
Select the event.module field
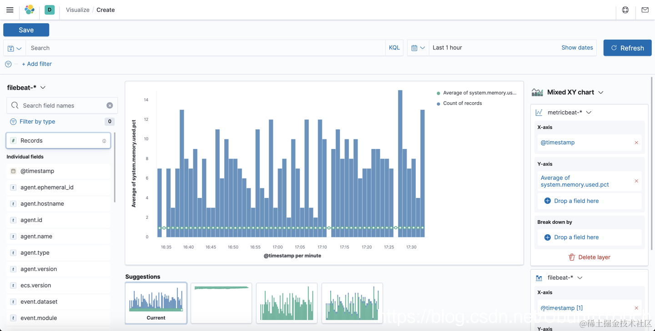58,318
